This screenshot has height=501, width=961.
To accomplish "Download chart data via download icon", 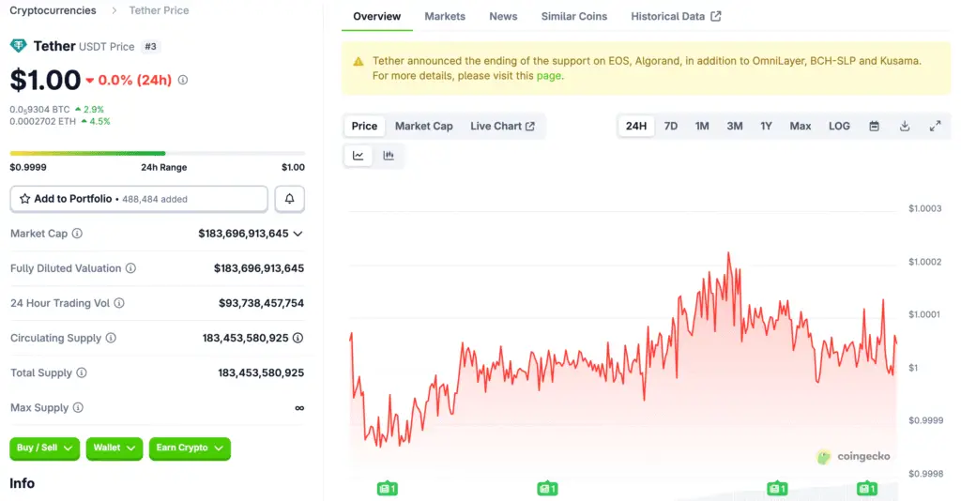I will [905, 126].
